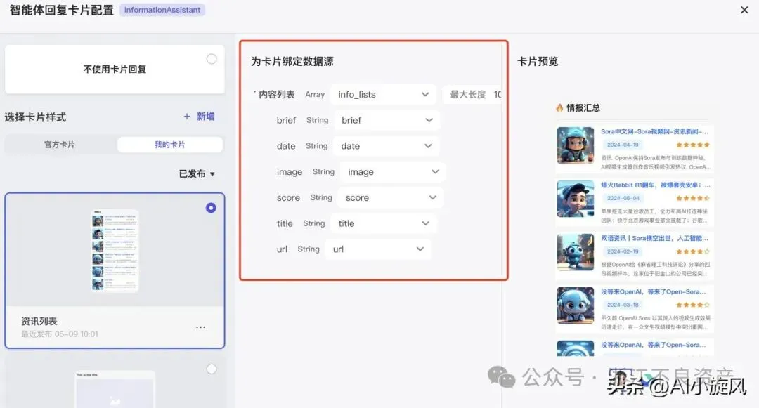The width and height of the screenshot is (759, 408).
Task: Select the 资讯列表 card radio button
Action: point(211,208)
